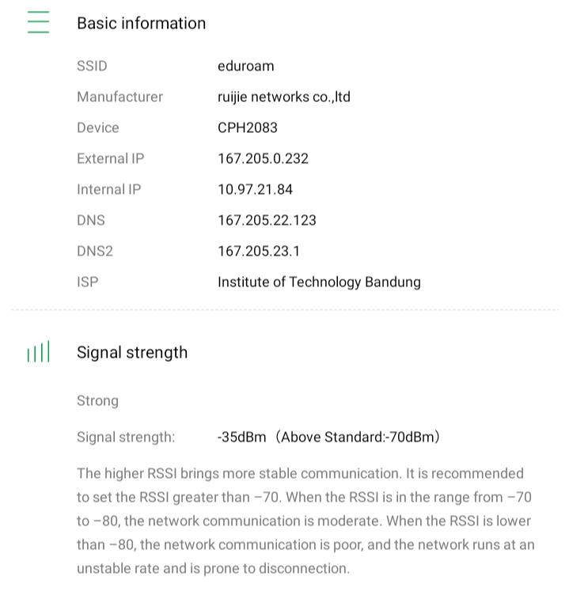Select the Device value CPH2083

click(x=247, y=127)
